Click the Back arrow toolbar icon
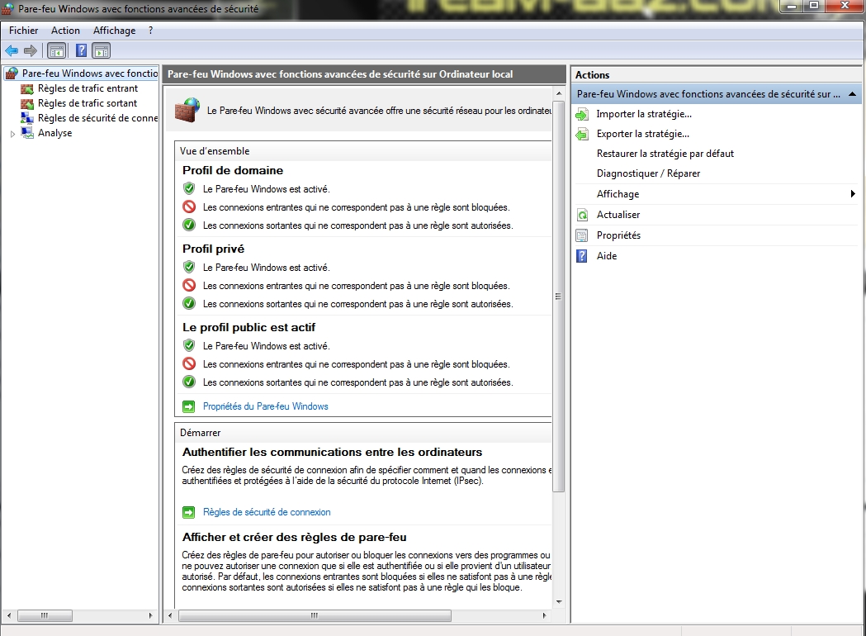This screenshot has width=866, height=636. pyautogui.click(x=12, y=51)
